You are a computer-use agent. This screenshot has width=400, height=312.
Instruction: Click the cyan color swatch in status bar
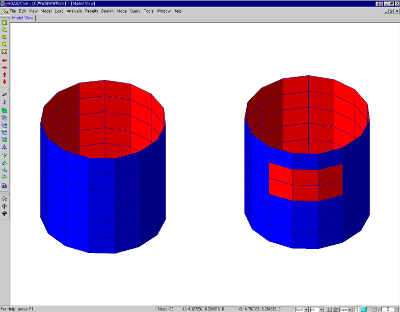(x=363, y=309)
